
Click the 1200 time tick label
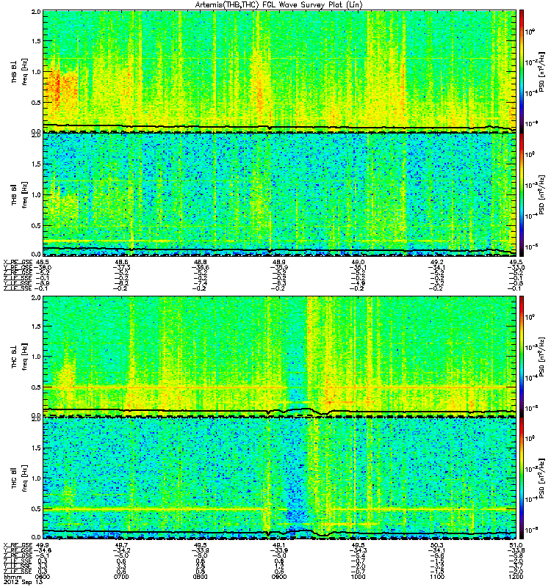click(x=516, y=577)
